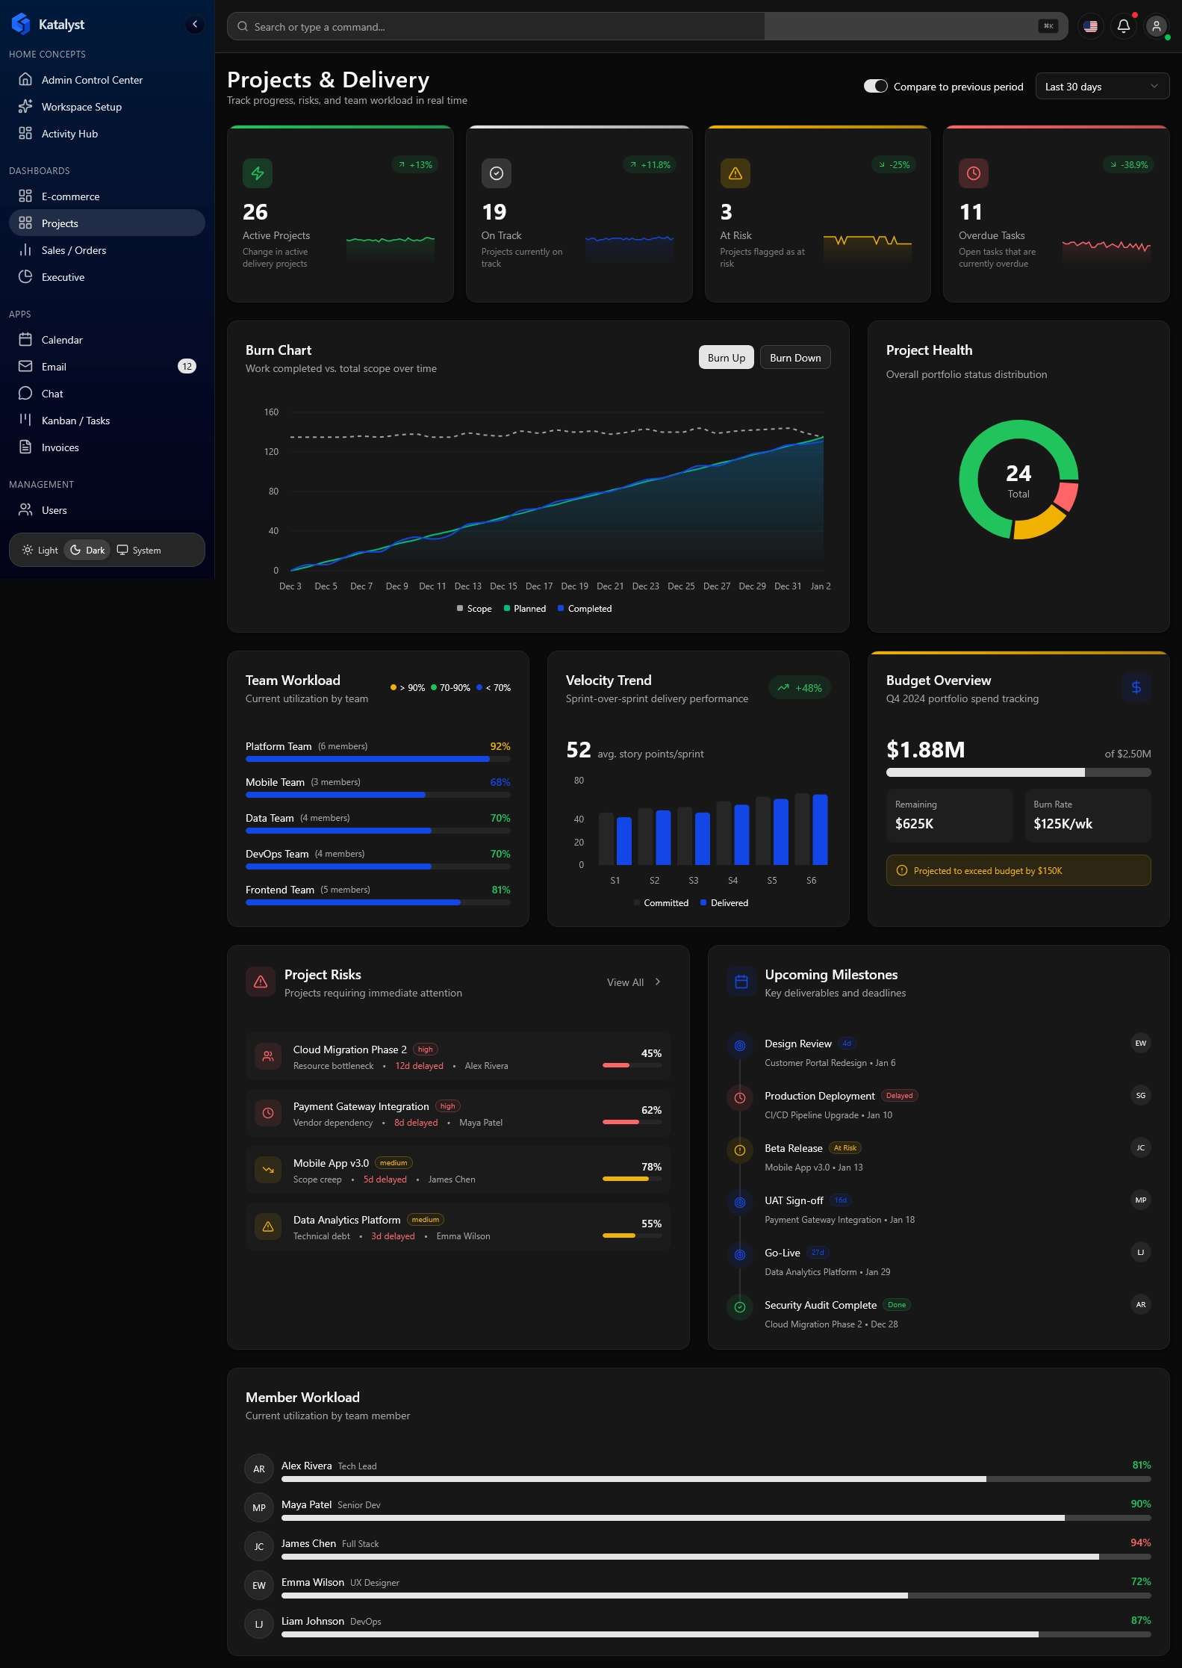Screen dimensions: 1182x1668
Task: Click the Budget Overview spend progress bar
Action: pyautogui.click(x=1018, y=772)
